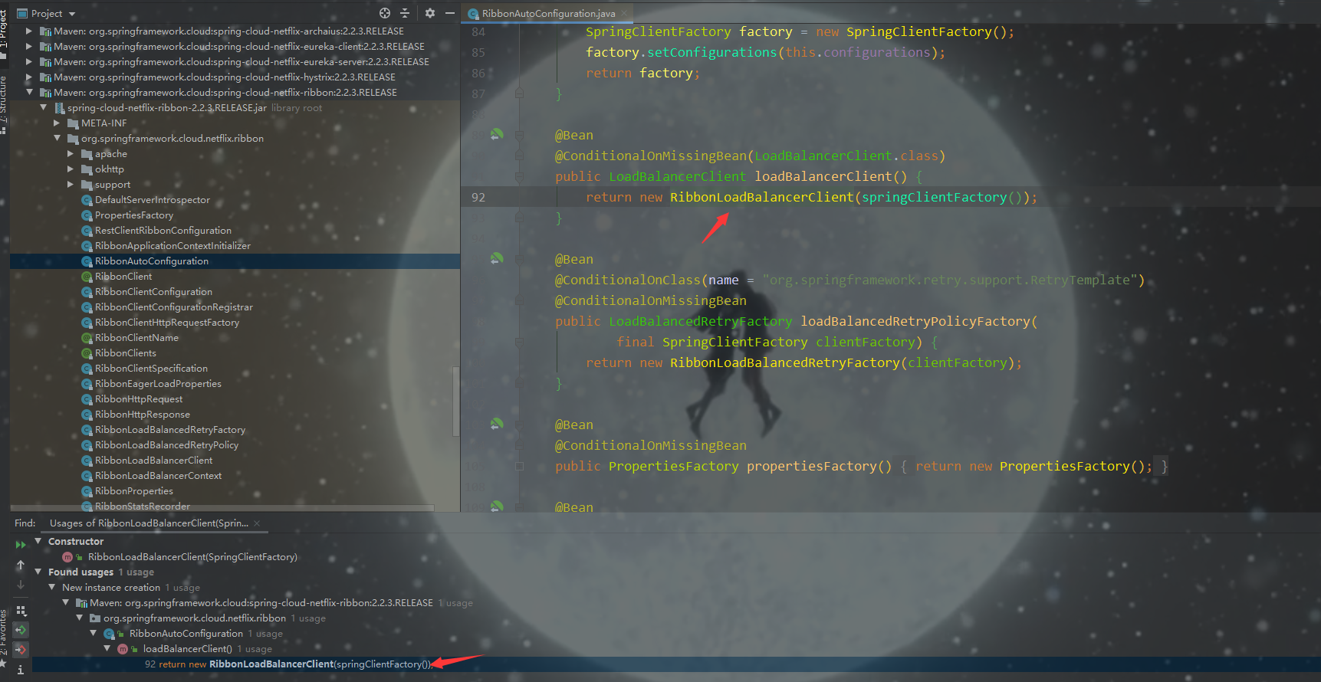Expand the apache package
The image size is (1321, 682).
[x=71, y=154]
